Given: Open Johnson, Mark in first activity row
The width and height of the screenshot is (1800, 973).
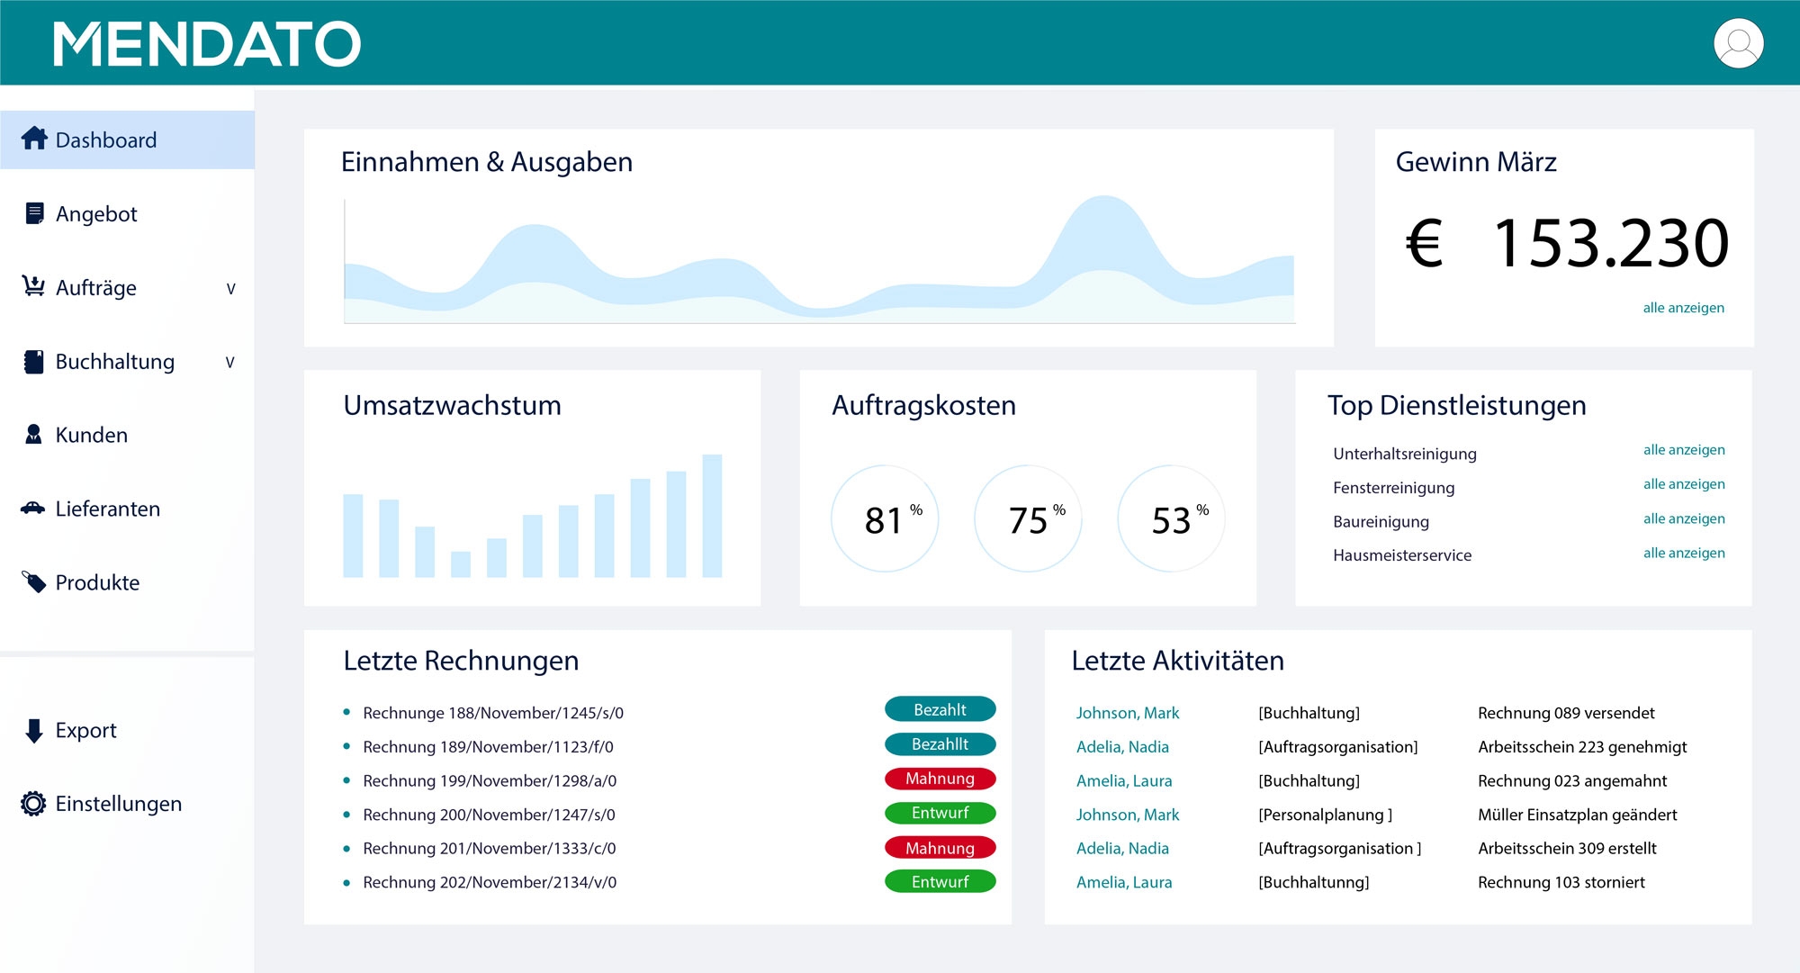Looking at the screenshot, I should point(1127,713).
